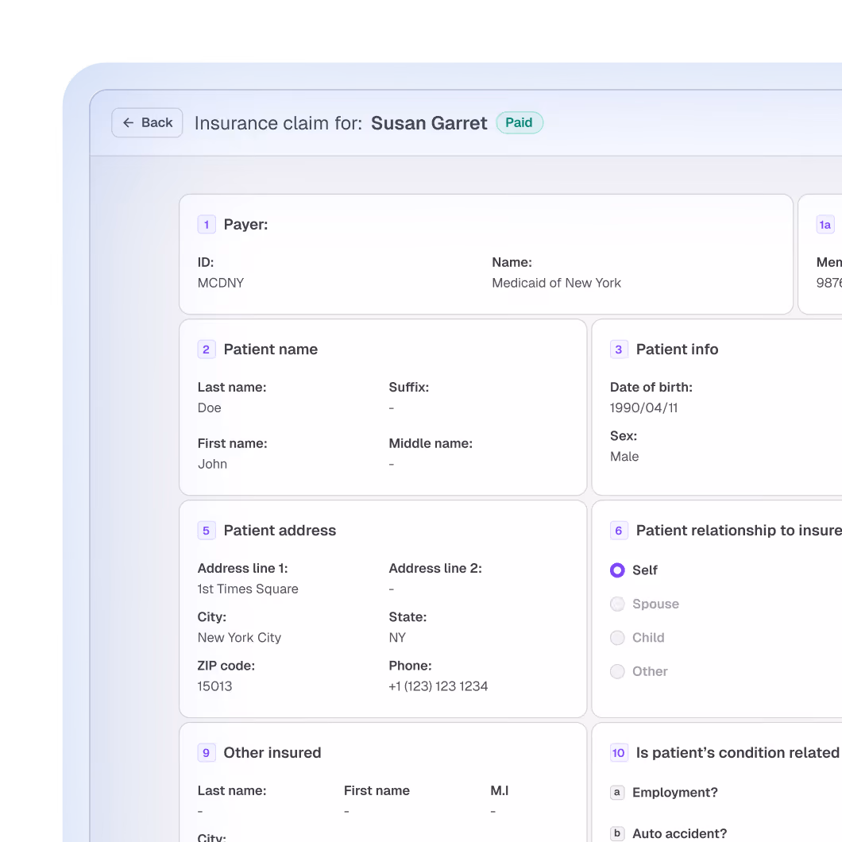This screenshot has height=842, width=842.
Task: Click the Other insured section heading
Action: (272, 753)
